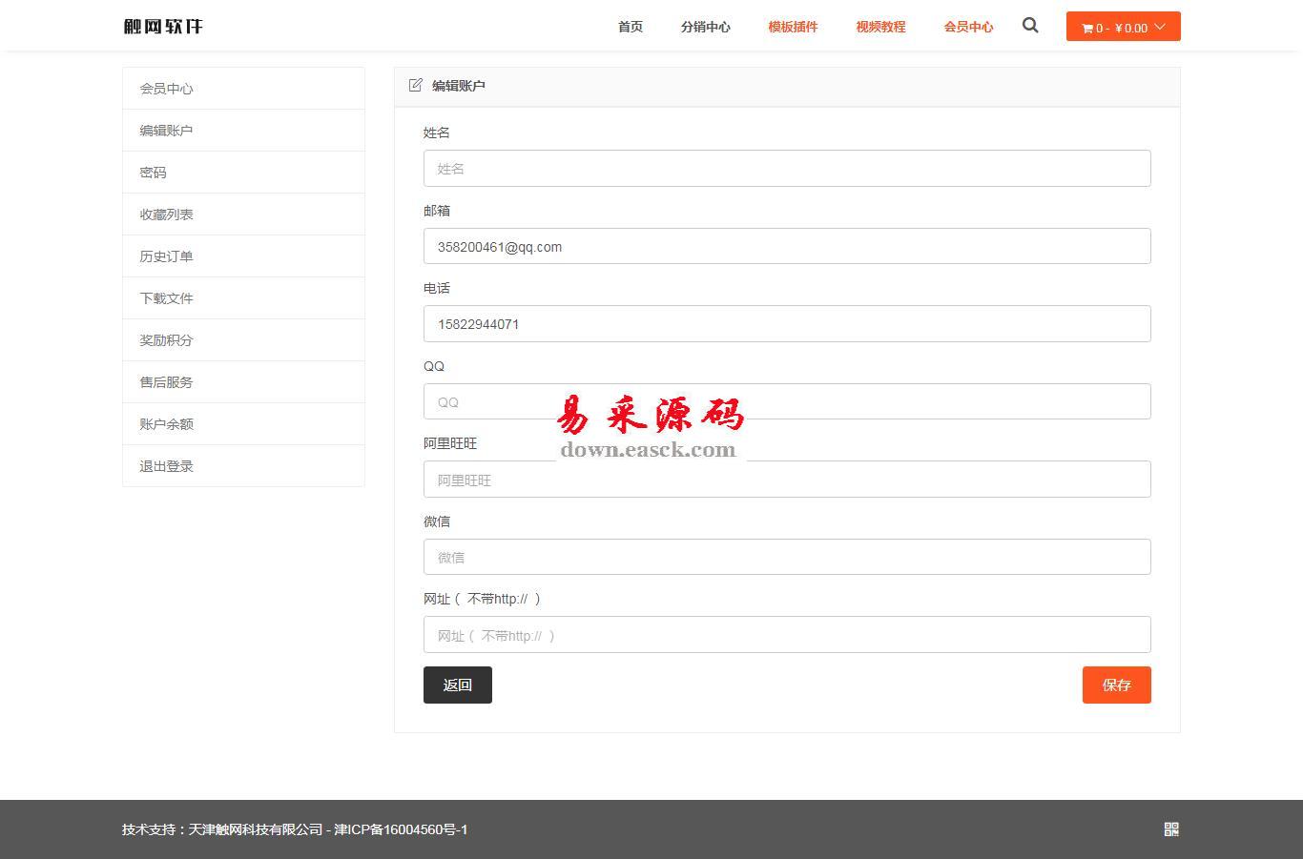Click the 网址 input field
The image size is (1303, 859).
tap(787, 635)
